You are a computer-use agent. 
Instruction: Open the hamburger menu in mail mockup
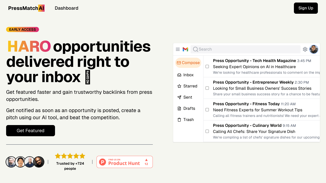[x=178, y=49]
